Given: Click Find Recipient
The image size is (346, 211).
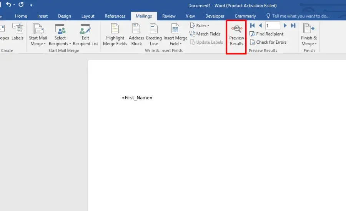Looking at the screenshot, I should tap(266, 34).
